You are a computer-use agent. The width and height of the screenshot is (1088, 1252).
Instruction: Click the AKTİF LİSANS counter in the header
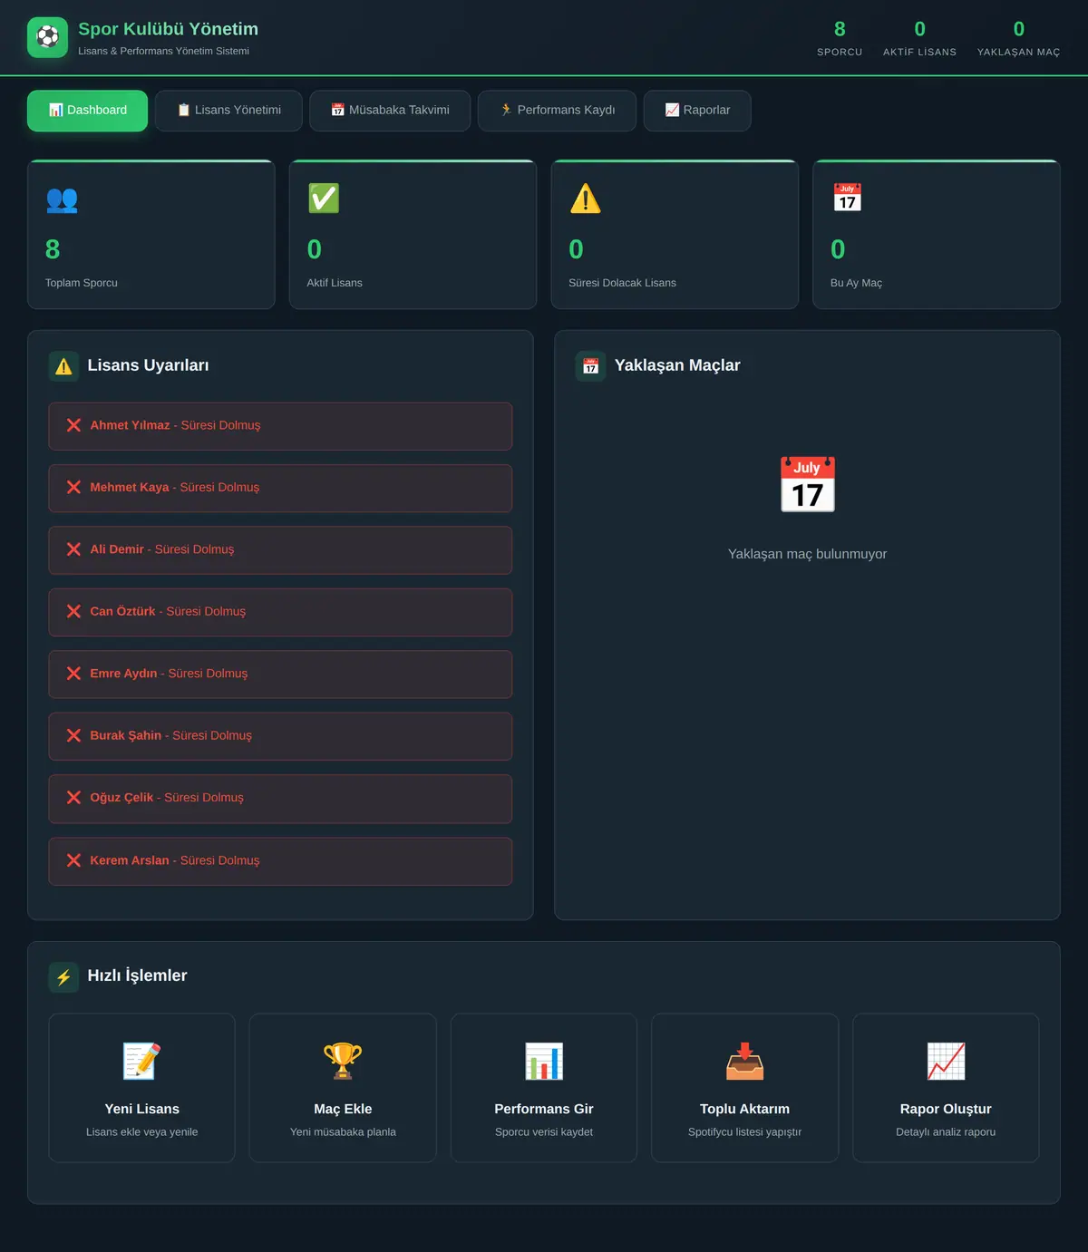[920, 38]
